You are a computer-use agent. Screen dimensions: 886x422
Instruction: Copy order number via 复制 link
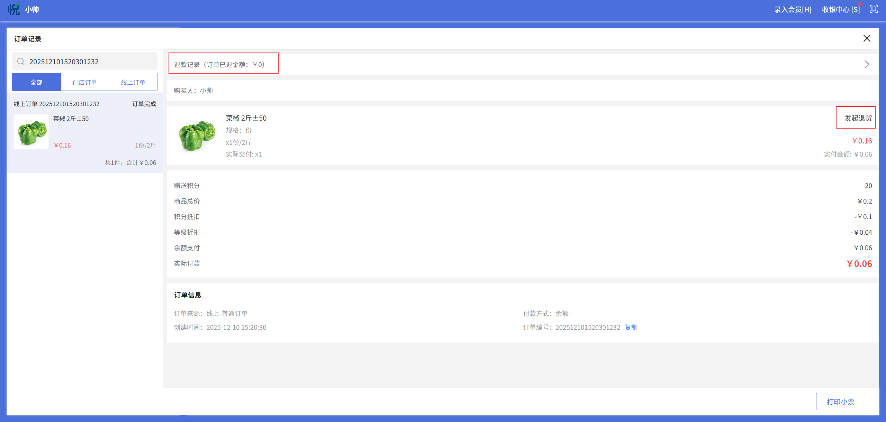(x=631, y=327)
